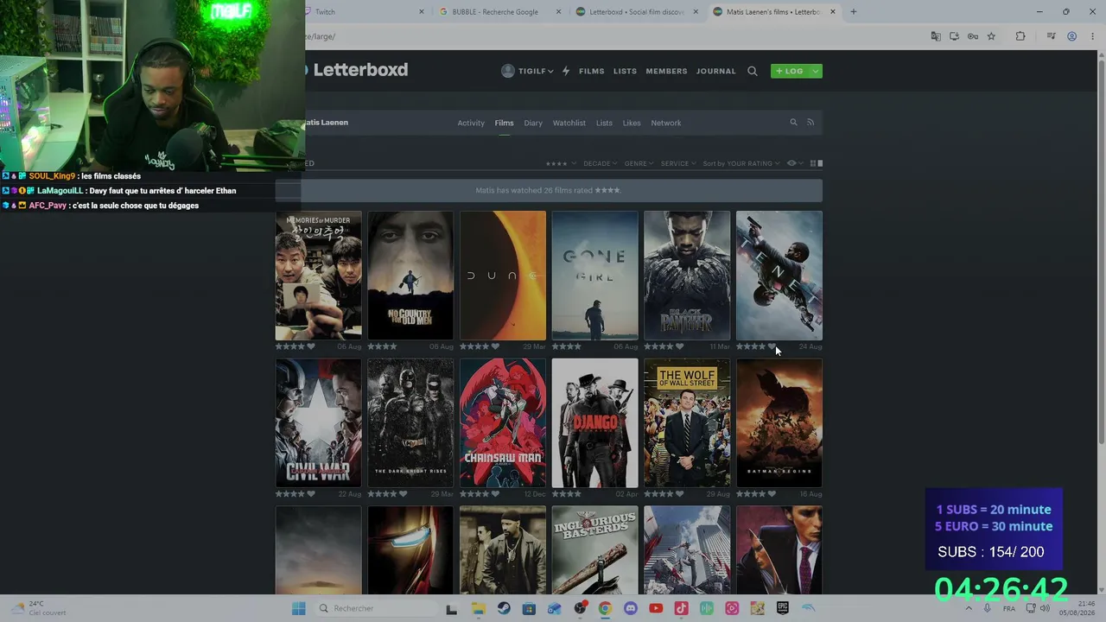Switch to the Diary profile tab
The height and width of the screenshot is (622, 1106).
coord(533,123)
